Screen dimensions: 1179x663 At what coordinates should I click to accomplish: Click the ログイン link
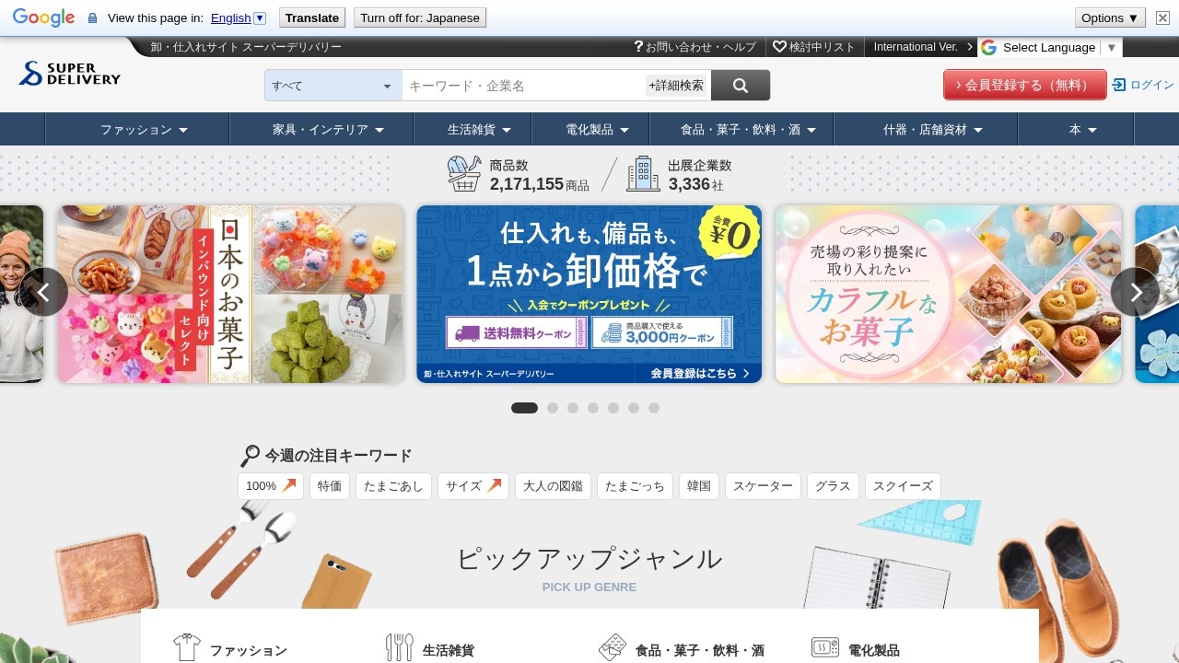pos(1152,85)
